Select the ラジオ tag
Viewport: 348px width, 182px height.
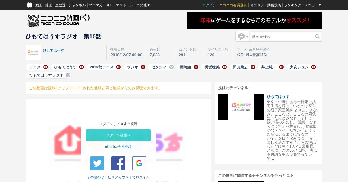click(x=132, y=67)
